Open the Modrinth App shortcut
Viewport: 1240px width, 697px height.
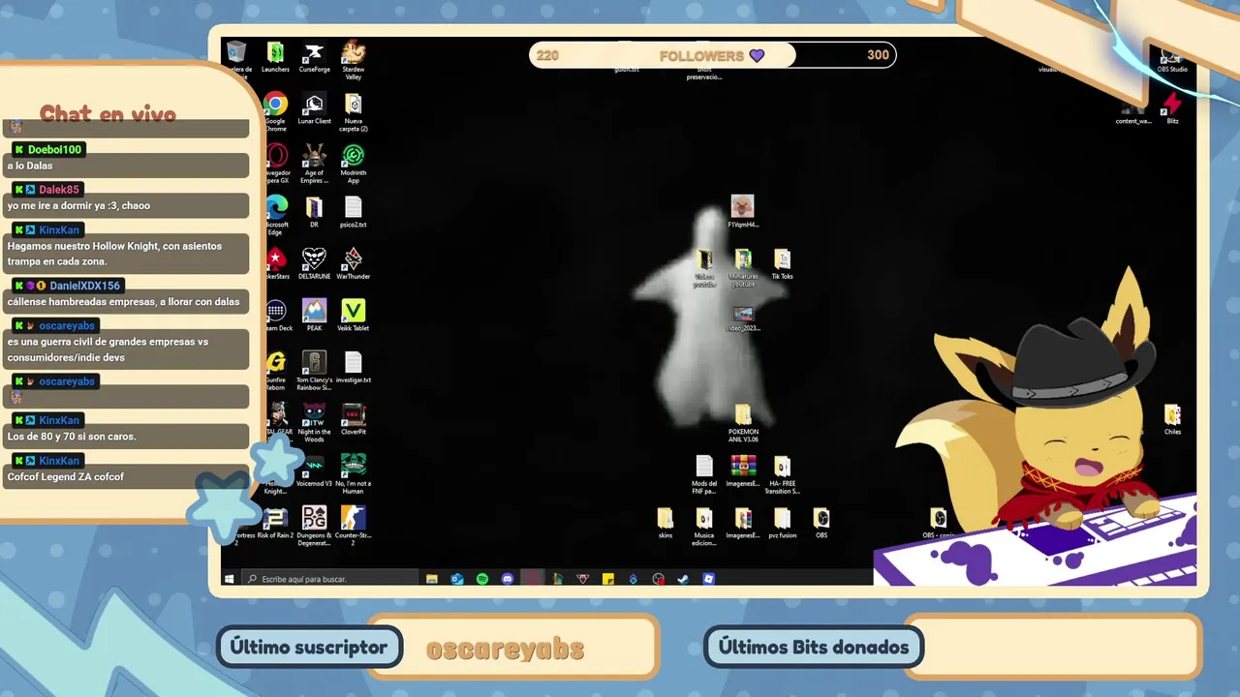pyautogui.click(x=354, y=164)
